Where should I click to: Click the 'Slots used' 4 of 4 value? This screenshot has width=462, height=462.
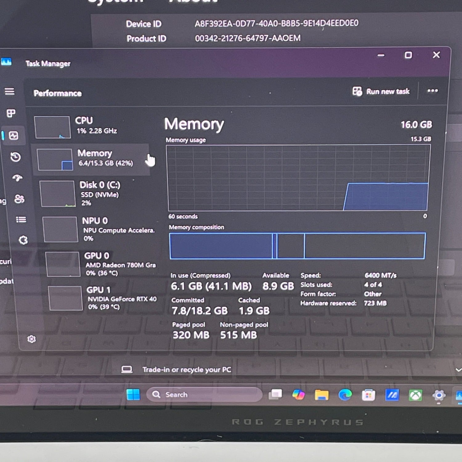point(373,285)
